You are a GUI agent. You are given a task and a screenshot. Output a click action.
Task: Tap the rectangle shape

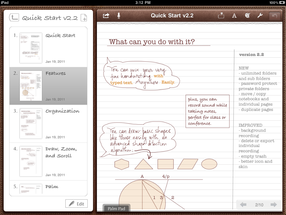tap(165, 164)
